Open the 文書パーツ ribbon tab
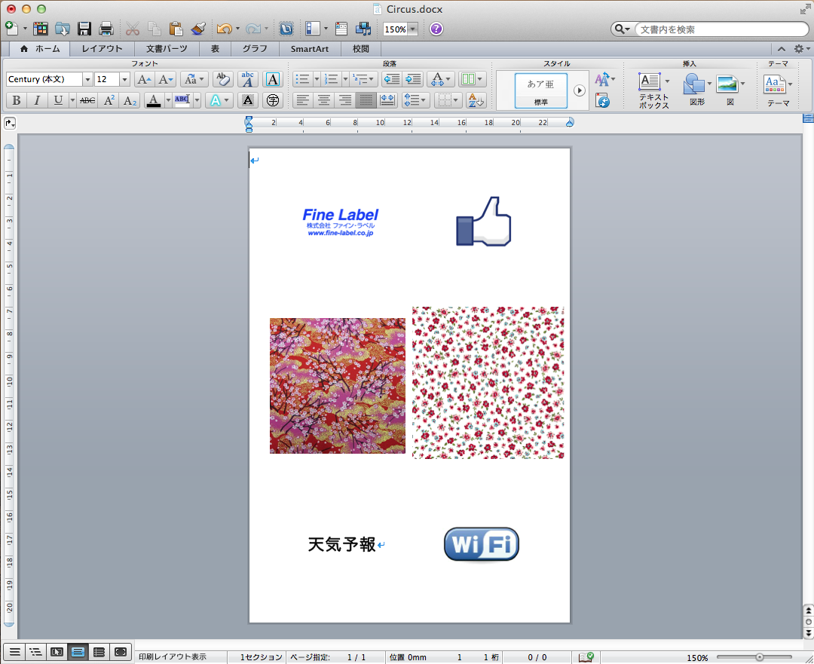814x664 pixels. (166, 49)
